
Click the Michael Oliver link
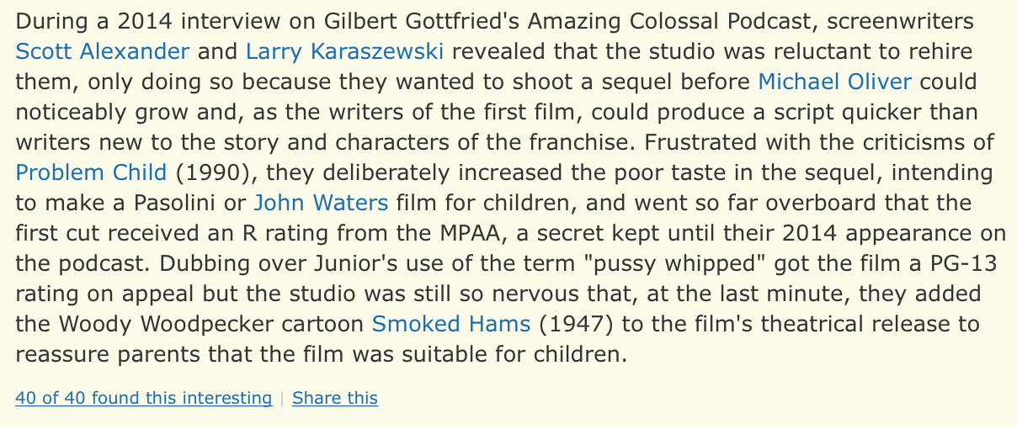834,82
